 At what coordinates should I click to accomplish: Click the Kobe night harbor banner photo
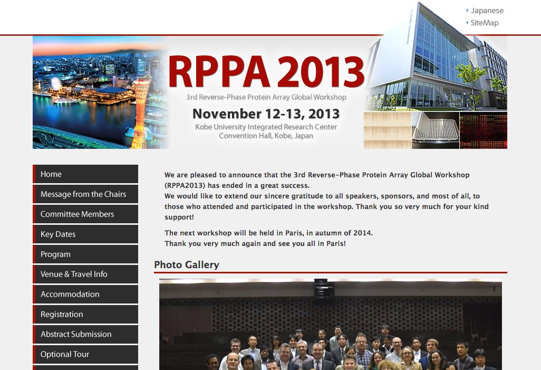(x=100, y=92)
